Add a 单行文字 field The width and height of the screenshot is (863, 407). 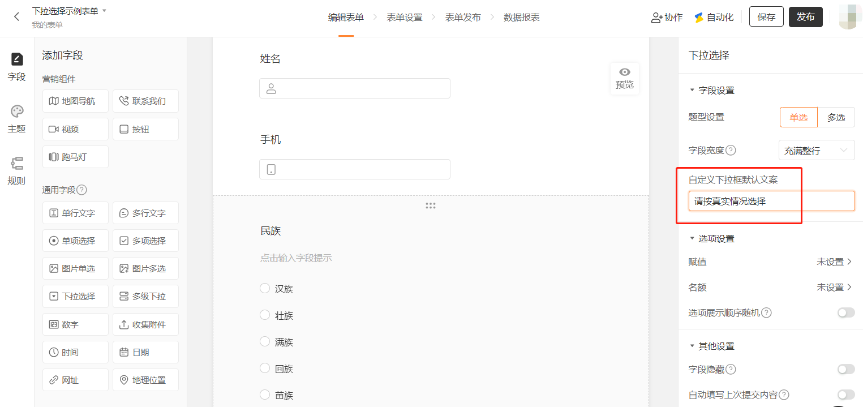coord(75,213)
